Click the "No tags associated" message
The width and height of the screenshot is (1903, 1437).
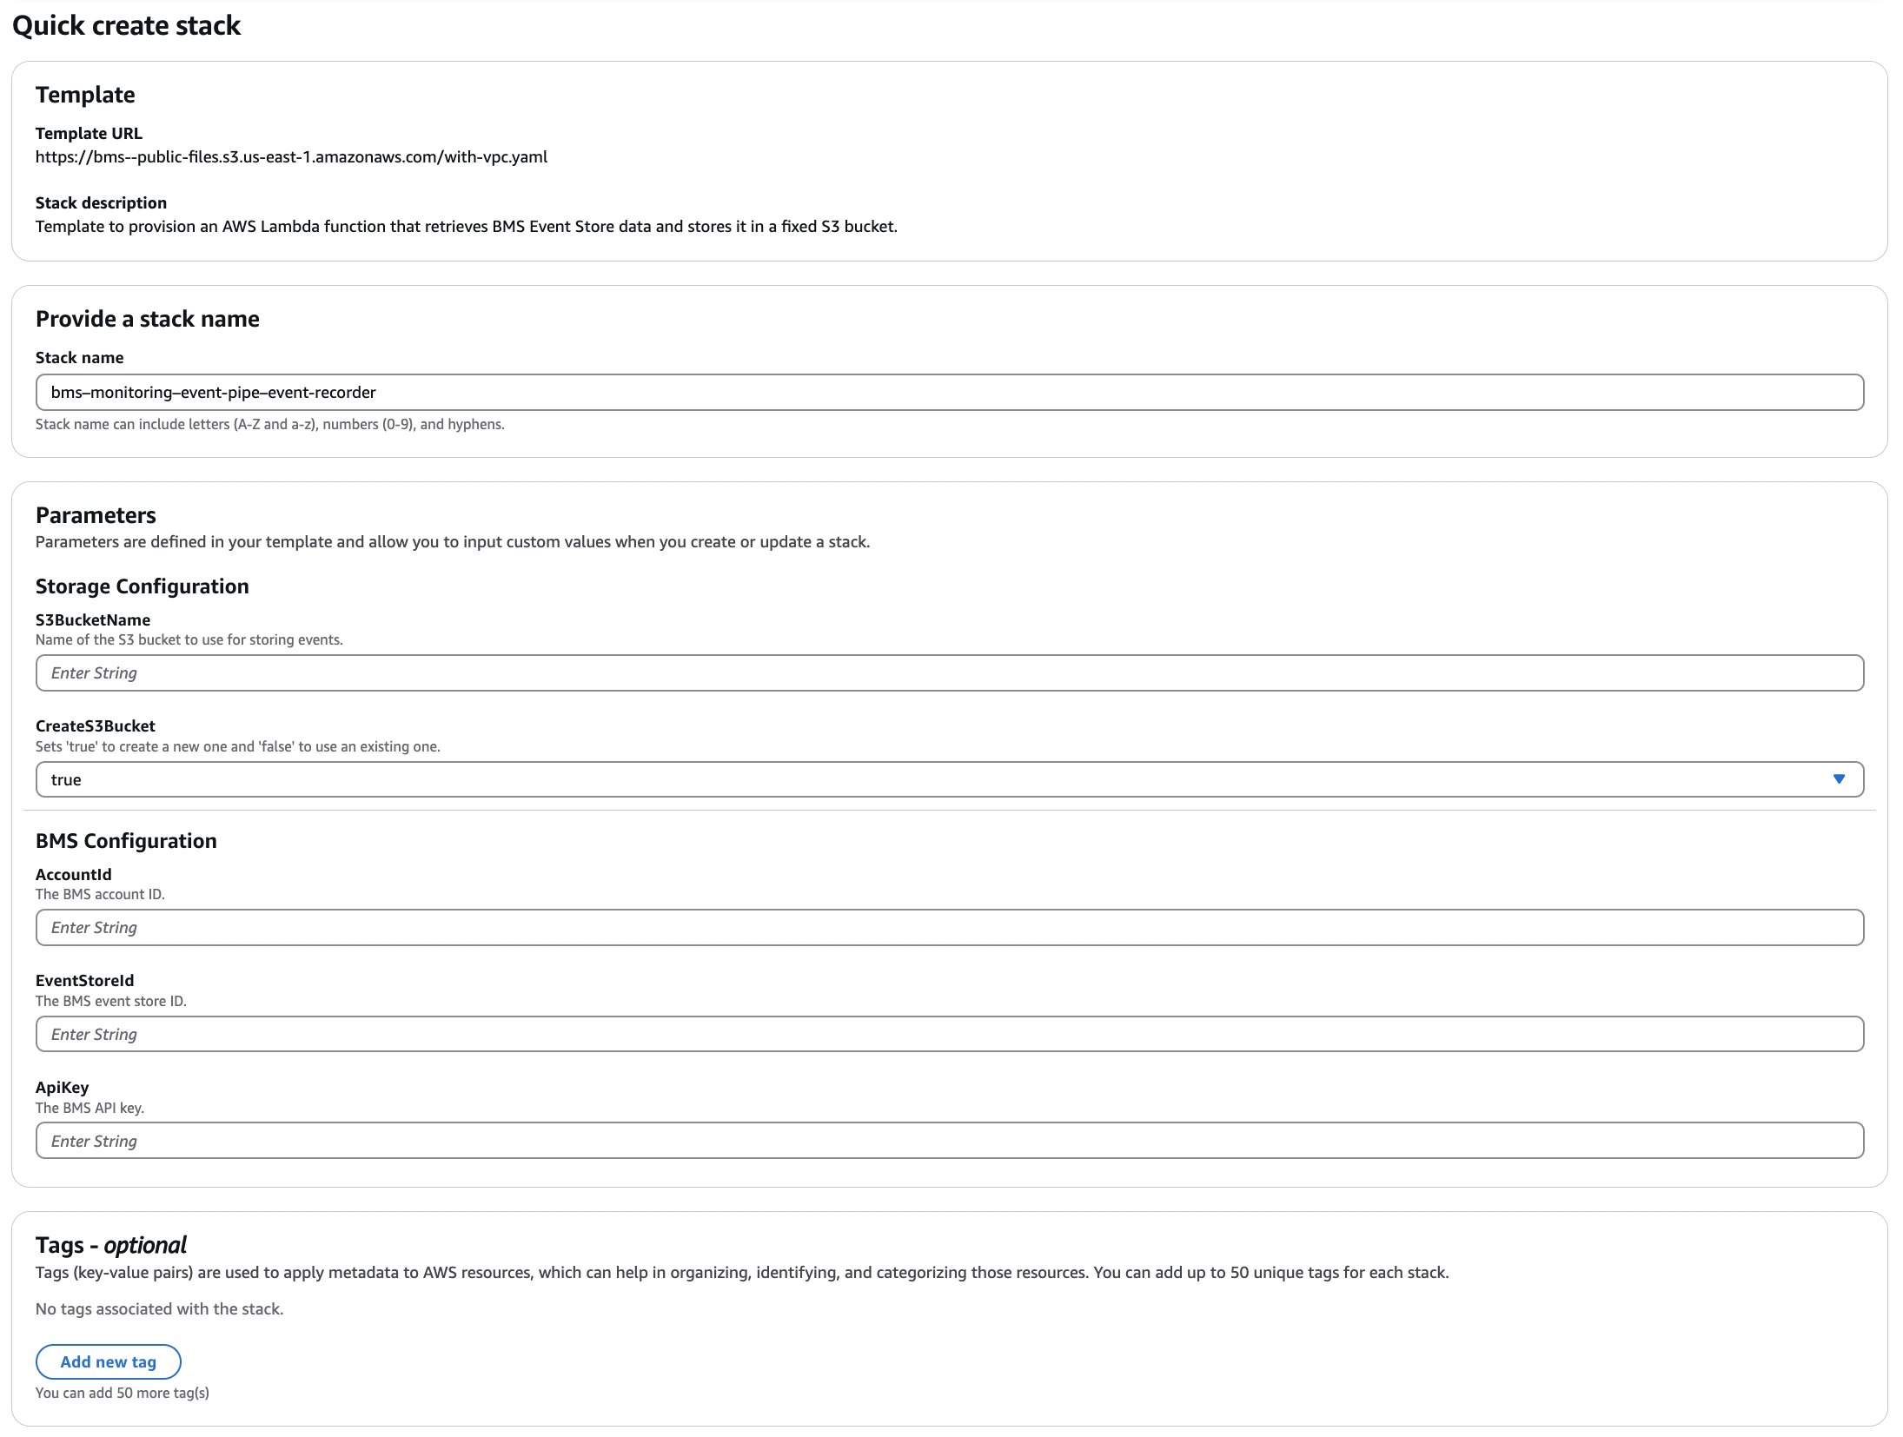pos(159,1308)
